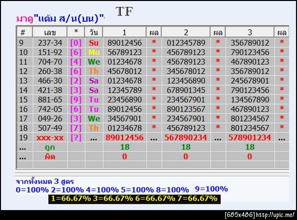
Task: Click the "245678901" cell
Action: pos(250,81)
